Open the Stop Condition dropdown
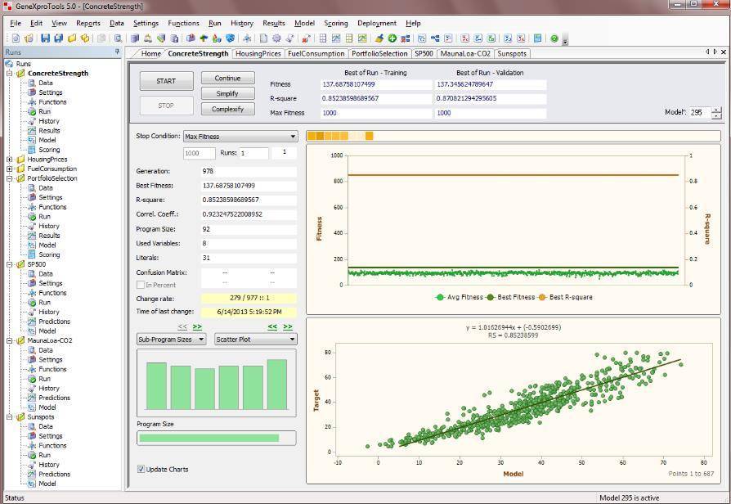 (x=240, y=137)
